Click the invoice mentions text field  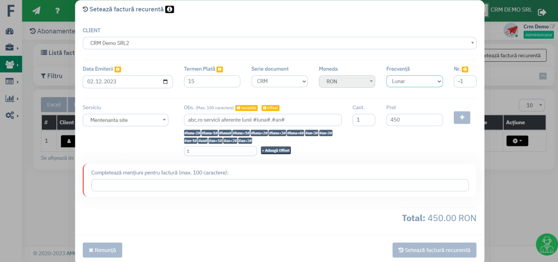(x=279, y=185)
